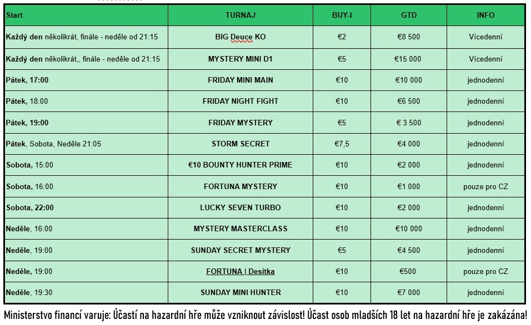Click the INFO column header

point(485,15)
